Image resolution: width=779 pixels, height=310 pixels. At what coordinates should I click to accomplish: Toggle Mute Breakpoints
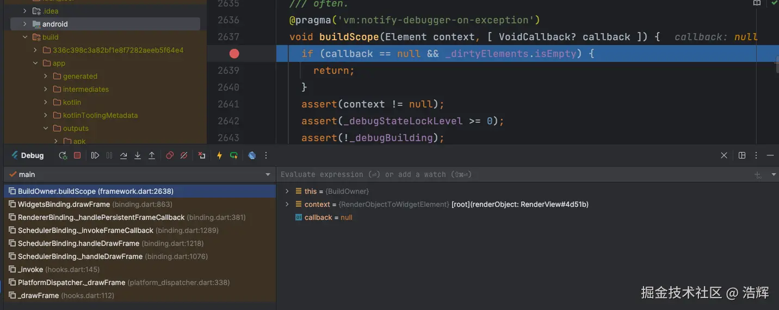point(184,155)
